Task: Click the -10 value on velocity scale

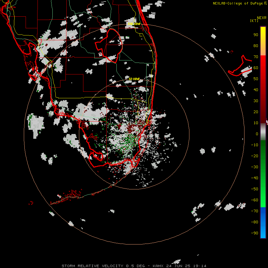Action: [255, 145]
